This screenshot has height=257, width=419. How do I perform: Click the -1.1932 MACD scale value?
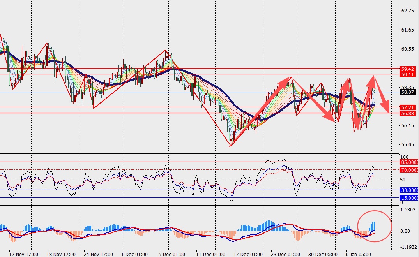click(408, 247)
